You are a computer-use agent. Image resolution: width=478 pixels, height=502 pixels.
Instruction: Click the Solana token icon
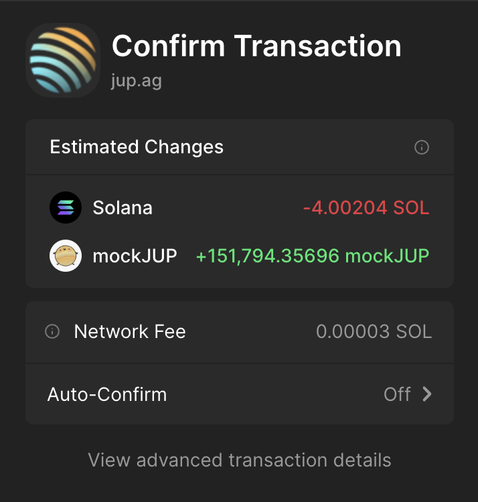(66, 207)
